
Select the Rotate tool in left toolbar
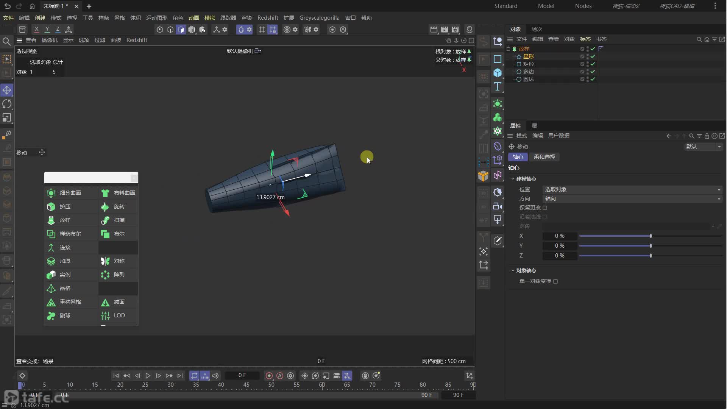pyautogui.click(x=7, y=104)
